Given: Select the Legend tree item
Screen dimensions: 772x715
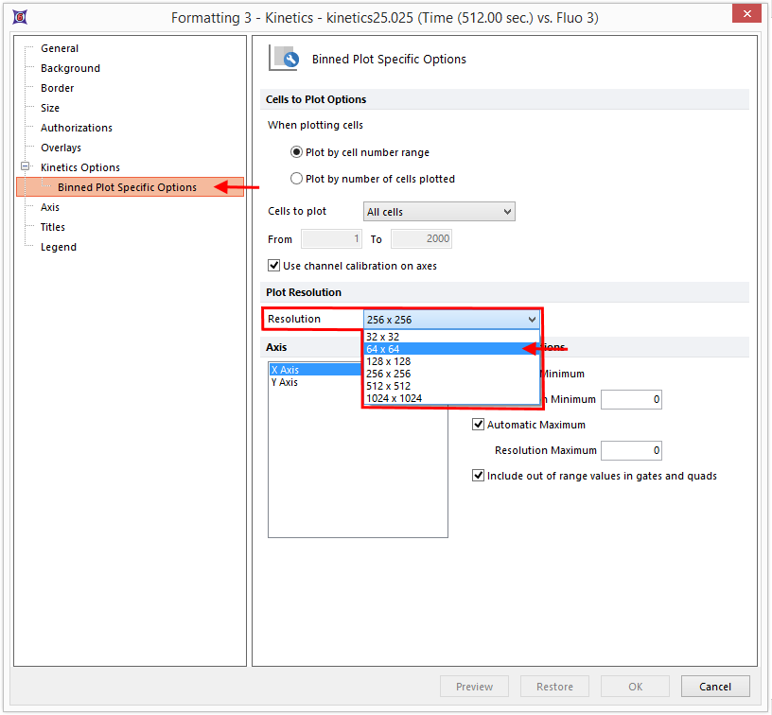Looking at the screenshot, I should (59, 247).
